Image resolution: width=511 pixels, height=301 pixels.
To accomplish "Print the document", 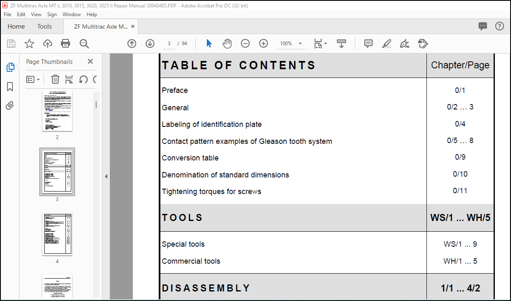I will coord(65,44).
